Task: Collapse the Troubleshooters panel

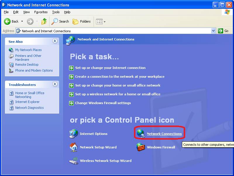Action: click(55, 84)
